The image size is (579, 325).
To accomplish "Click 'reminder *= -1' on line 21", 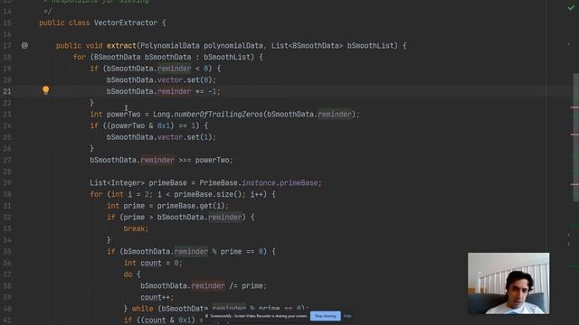I will click(x=187, y=91).
